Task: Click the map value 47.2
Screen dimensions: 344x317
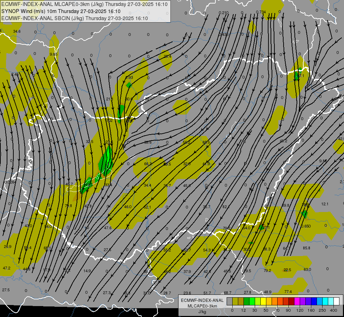Action: point(7,268)
